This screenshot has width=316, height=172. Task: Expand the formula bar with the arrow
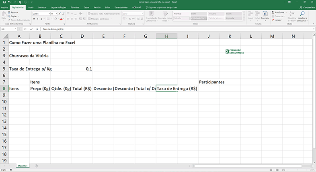(x=314, y=29)
